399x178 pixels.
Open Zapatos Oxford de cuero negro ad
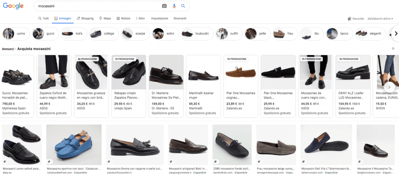pos(54,86)
